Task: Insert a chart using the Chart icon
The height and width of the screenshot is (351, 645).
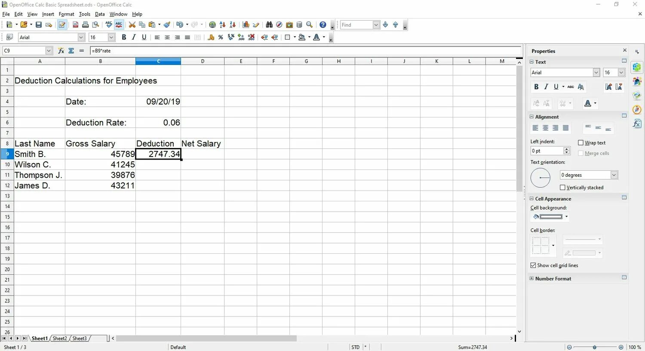Action: 246,25
